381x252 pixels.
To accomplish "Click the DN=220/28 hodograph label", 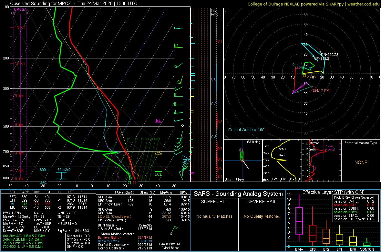I will (x=329, y=55).
